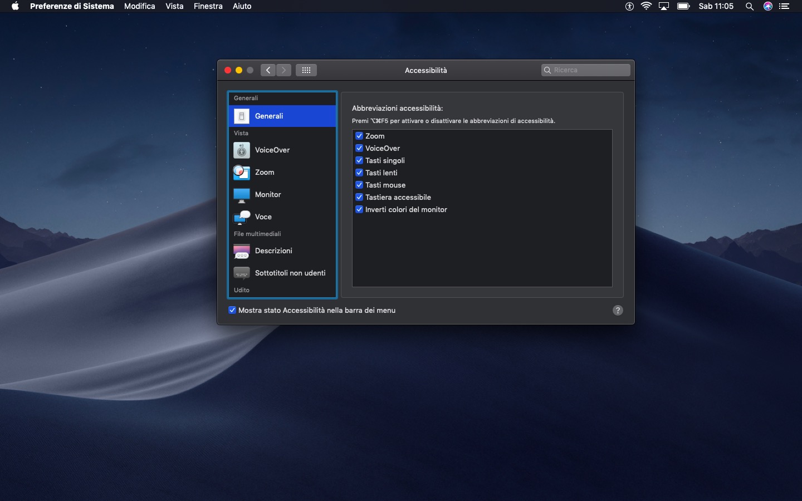The width and height of the screenshot is (802, 501).
Task: Toggle Inverti colori del monitor checkbox
Action: [x=359, y=209]
